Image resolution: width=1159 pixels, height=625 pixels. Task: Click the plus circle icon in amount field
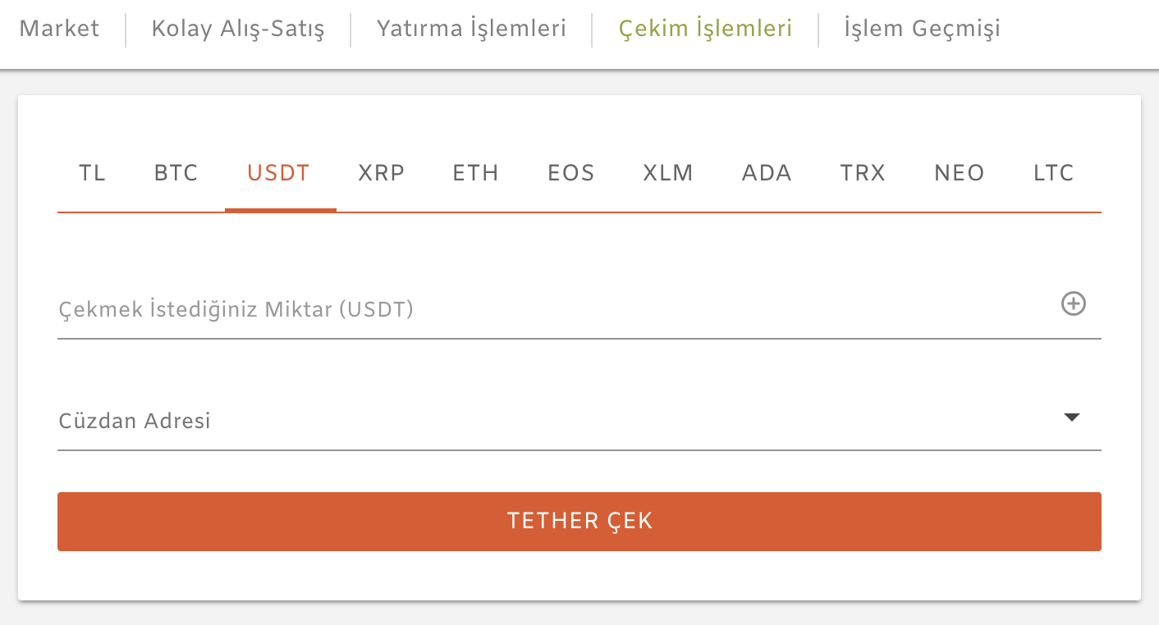pos(1073,304)
